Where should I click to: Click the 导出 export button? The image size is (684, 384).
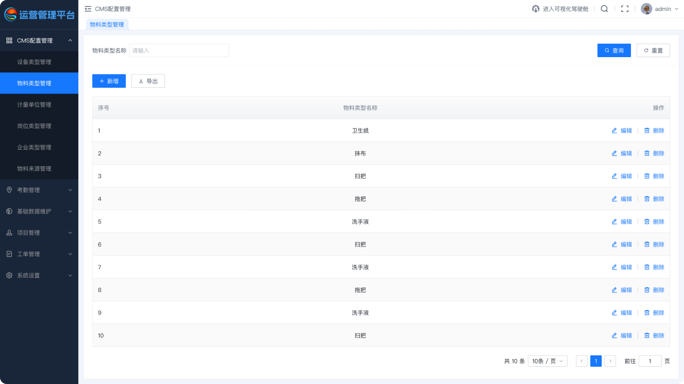tap(148, 81)
